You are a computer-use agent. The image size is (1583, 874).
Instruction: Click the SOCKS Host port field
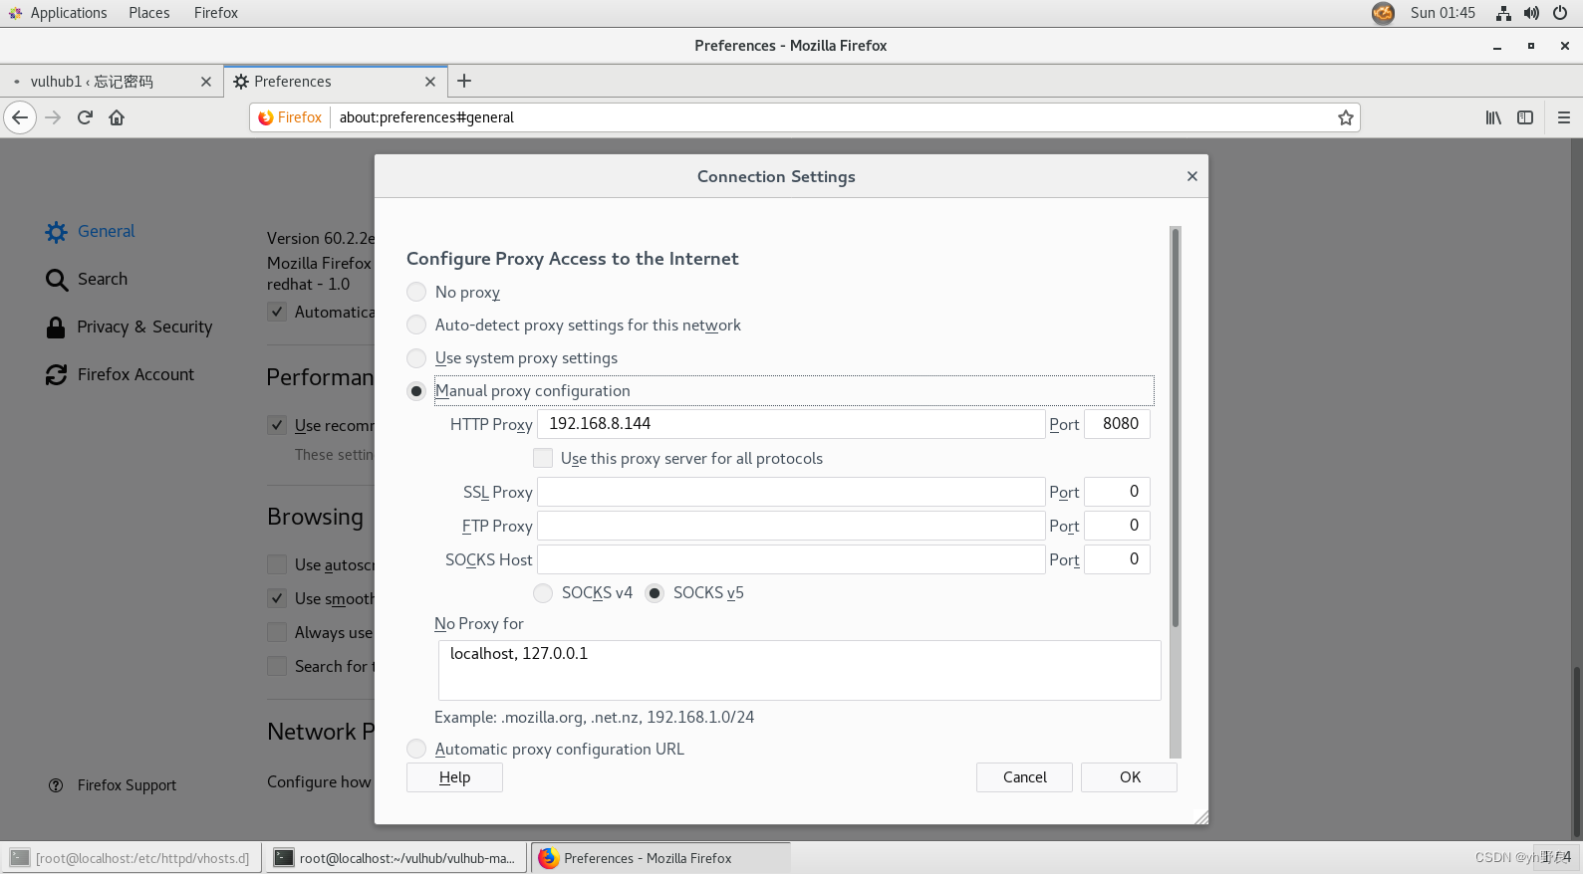pos(1117,559)
